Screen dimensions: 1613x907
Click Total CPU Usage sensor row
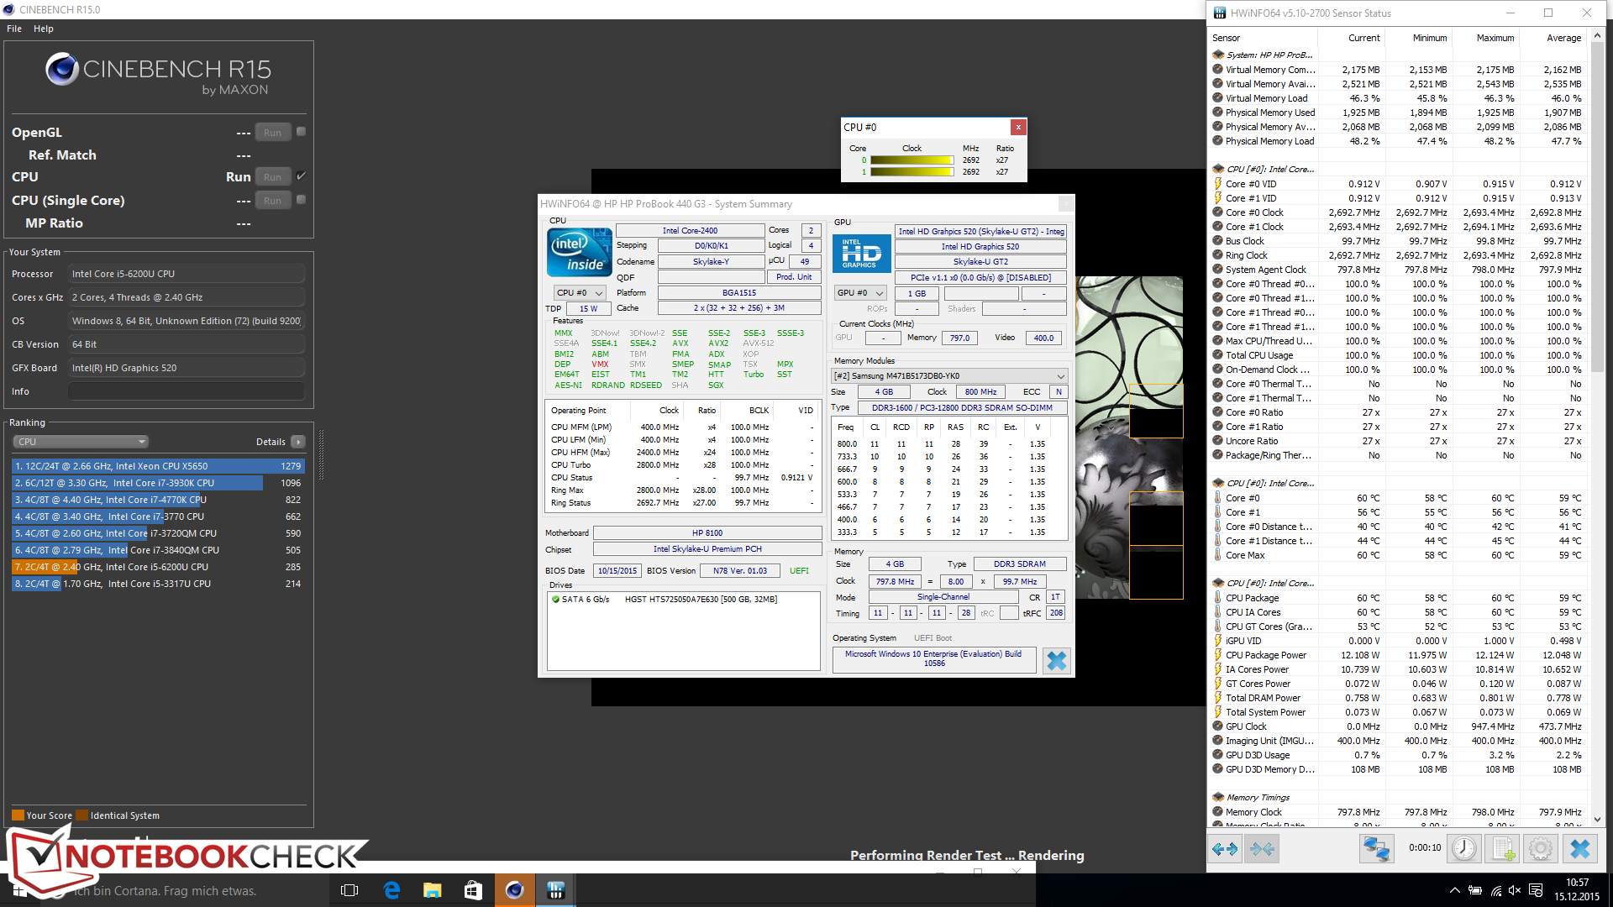point(1397,355)
